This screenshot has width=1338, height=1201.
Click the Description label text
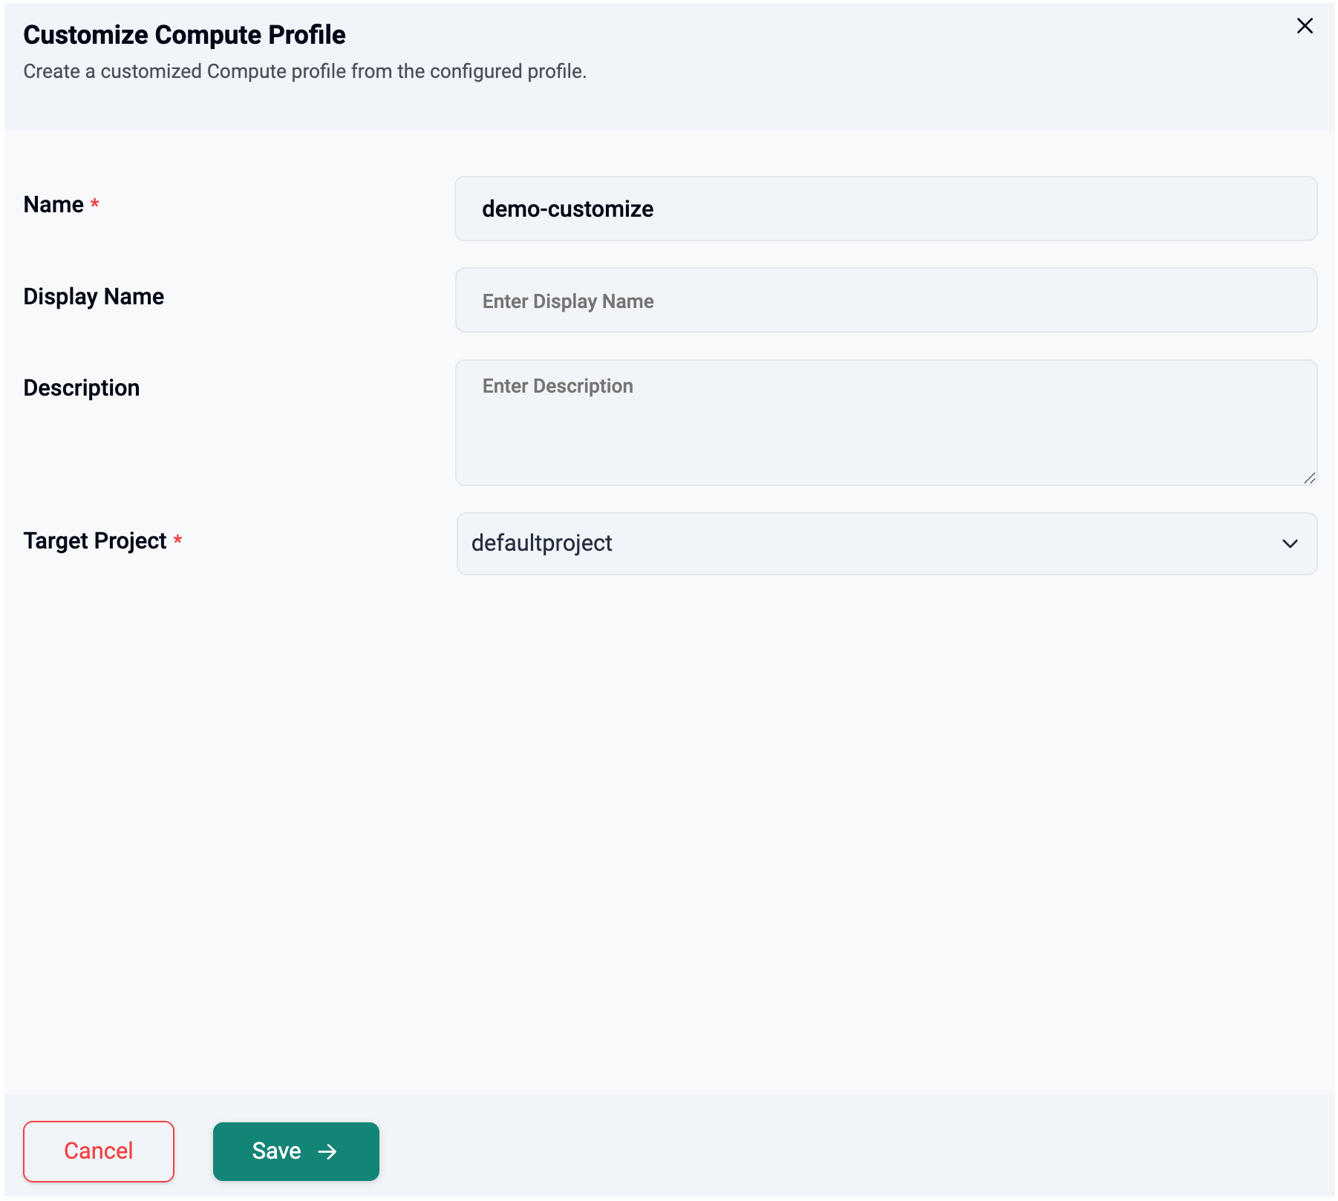(x=82, y=387)
